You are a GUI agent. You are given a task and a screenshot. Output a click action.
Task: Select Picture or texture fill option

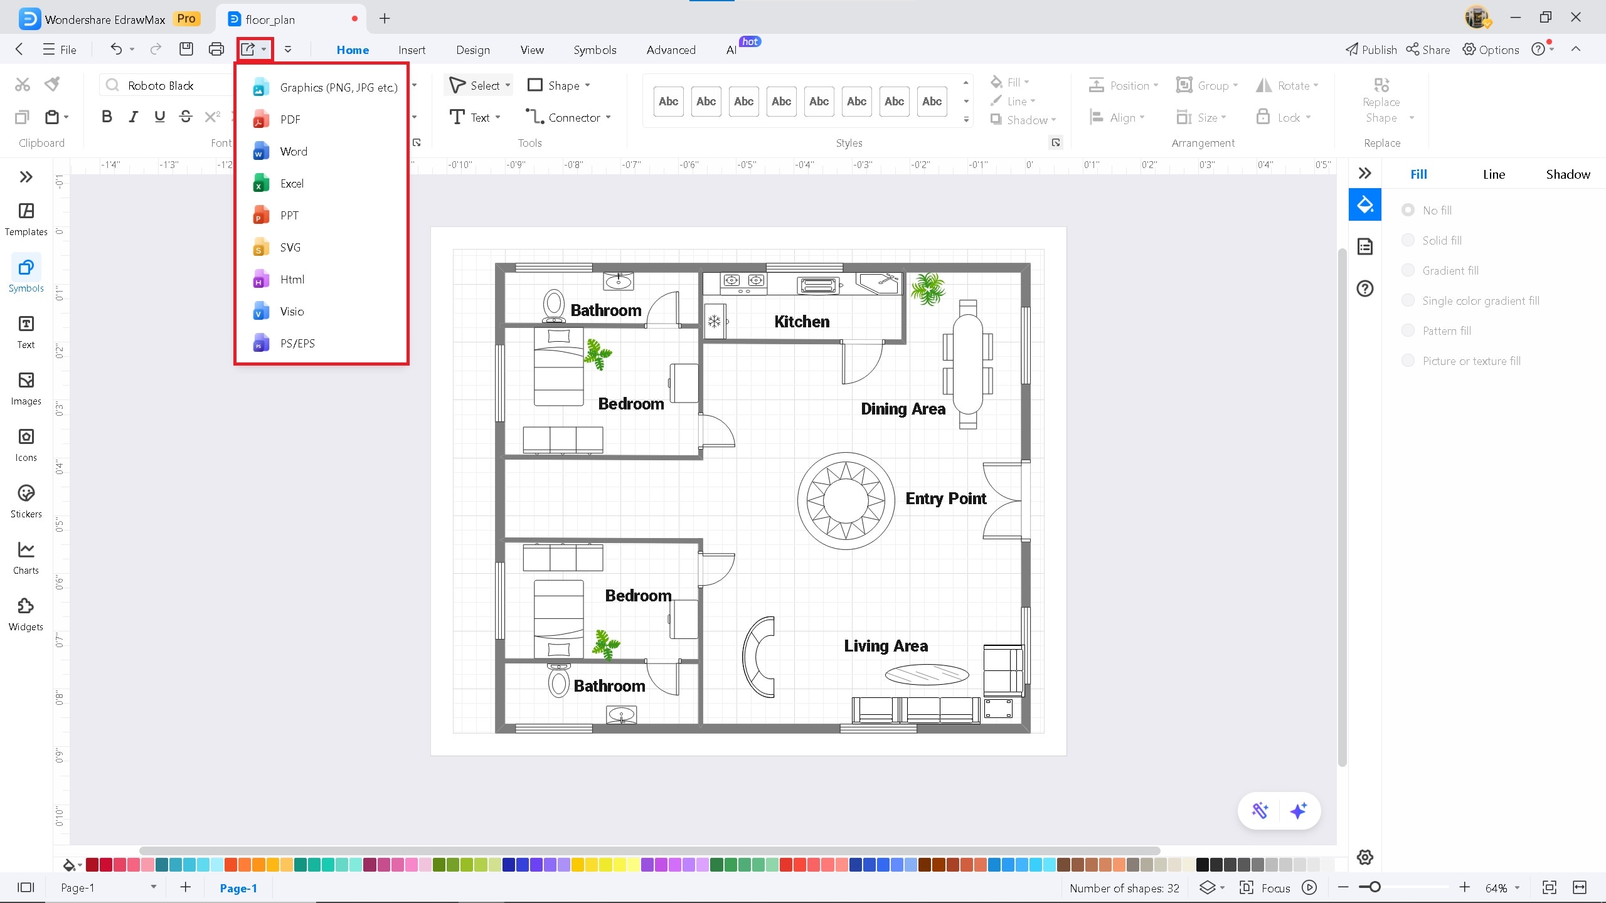[1408, 361]
